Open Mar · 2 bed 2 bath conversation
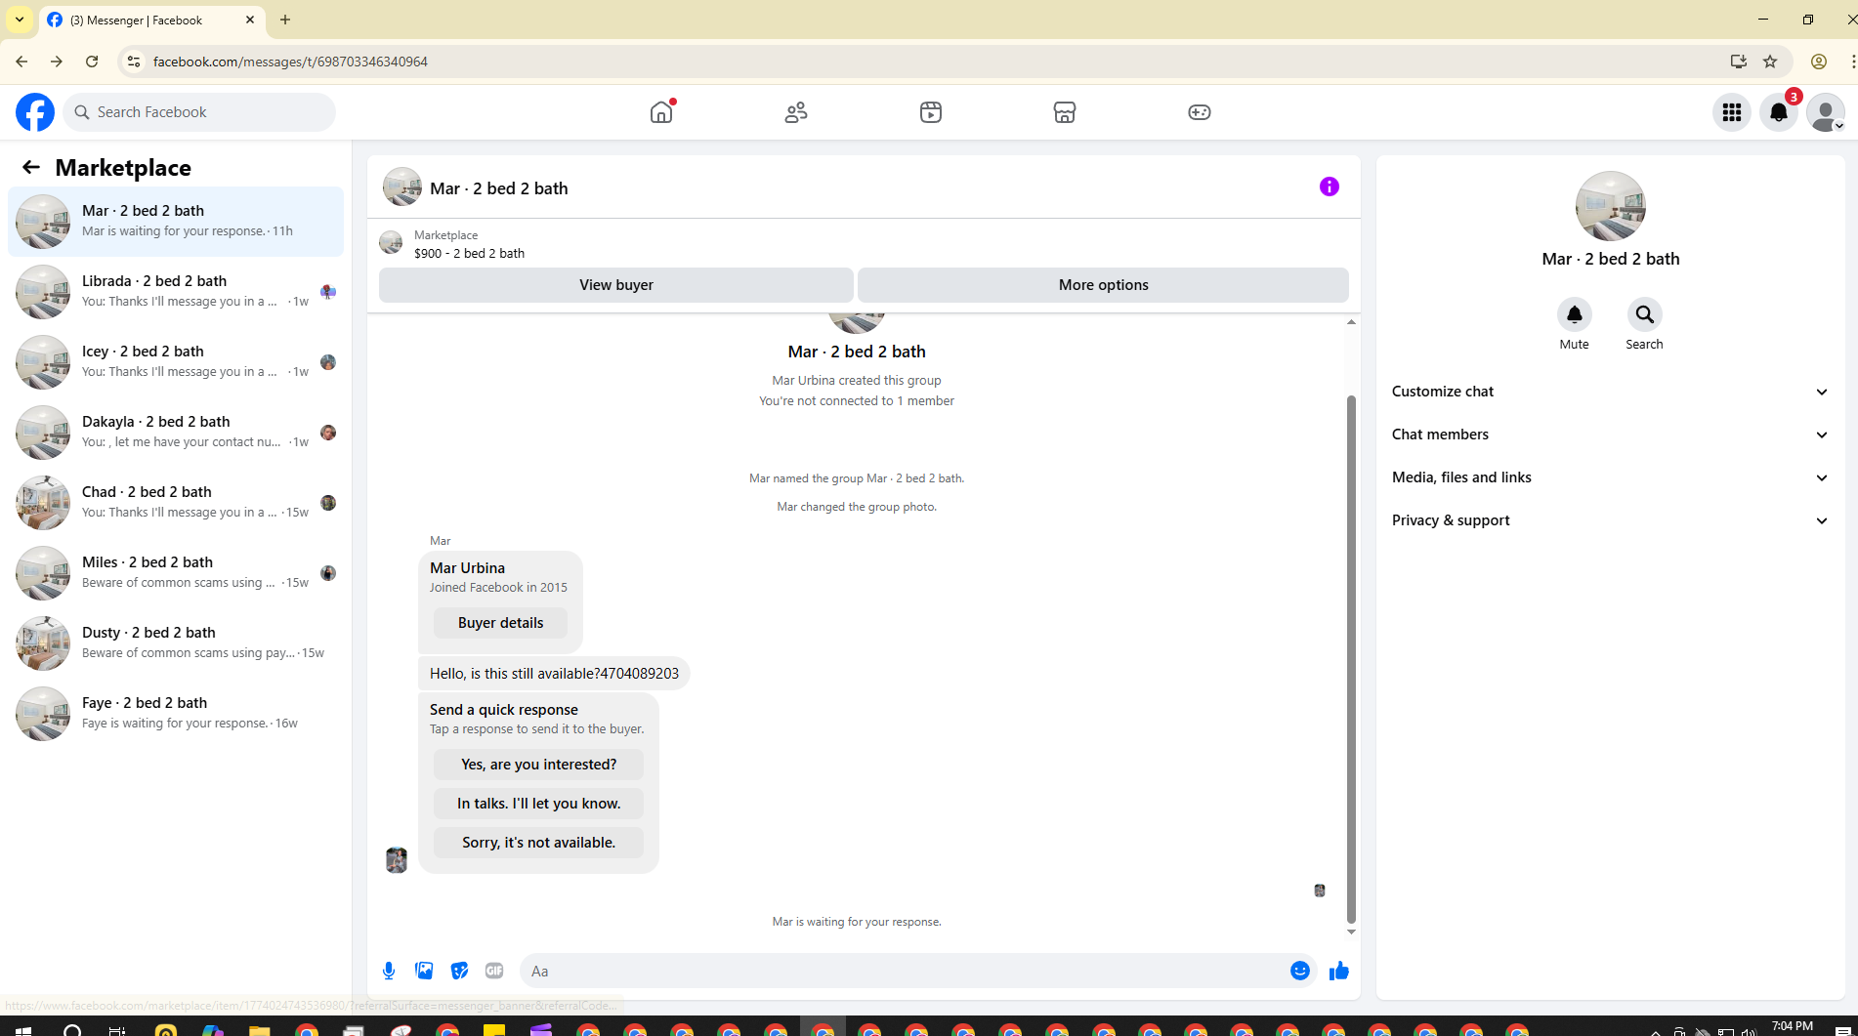The height and width of the screenshot is (1036, 1858). click(176, 222)
